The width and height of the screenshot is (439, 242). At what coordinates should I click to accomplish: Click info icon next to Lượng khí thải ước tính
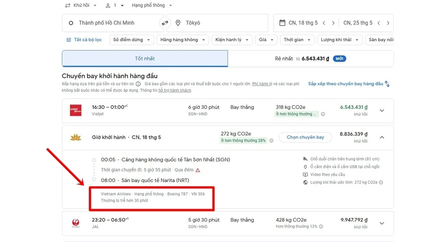click(380, 183)
